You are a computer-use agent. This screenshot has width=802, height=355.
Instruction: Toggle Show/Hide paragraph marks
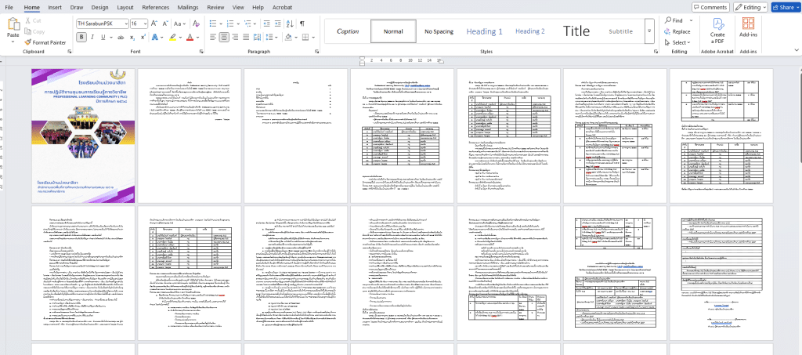pyautogui.click(x=302, y=24)
